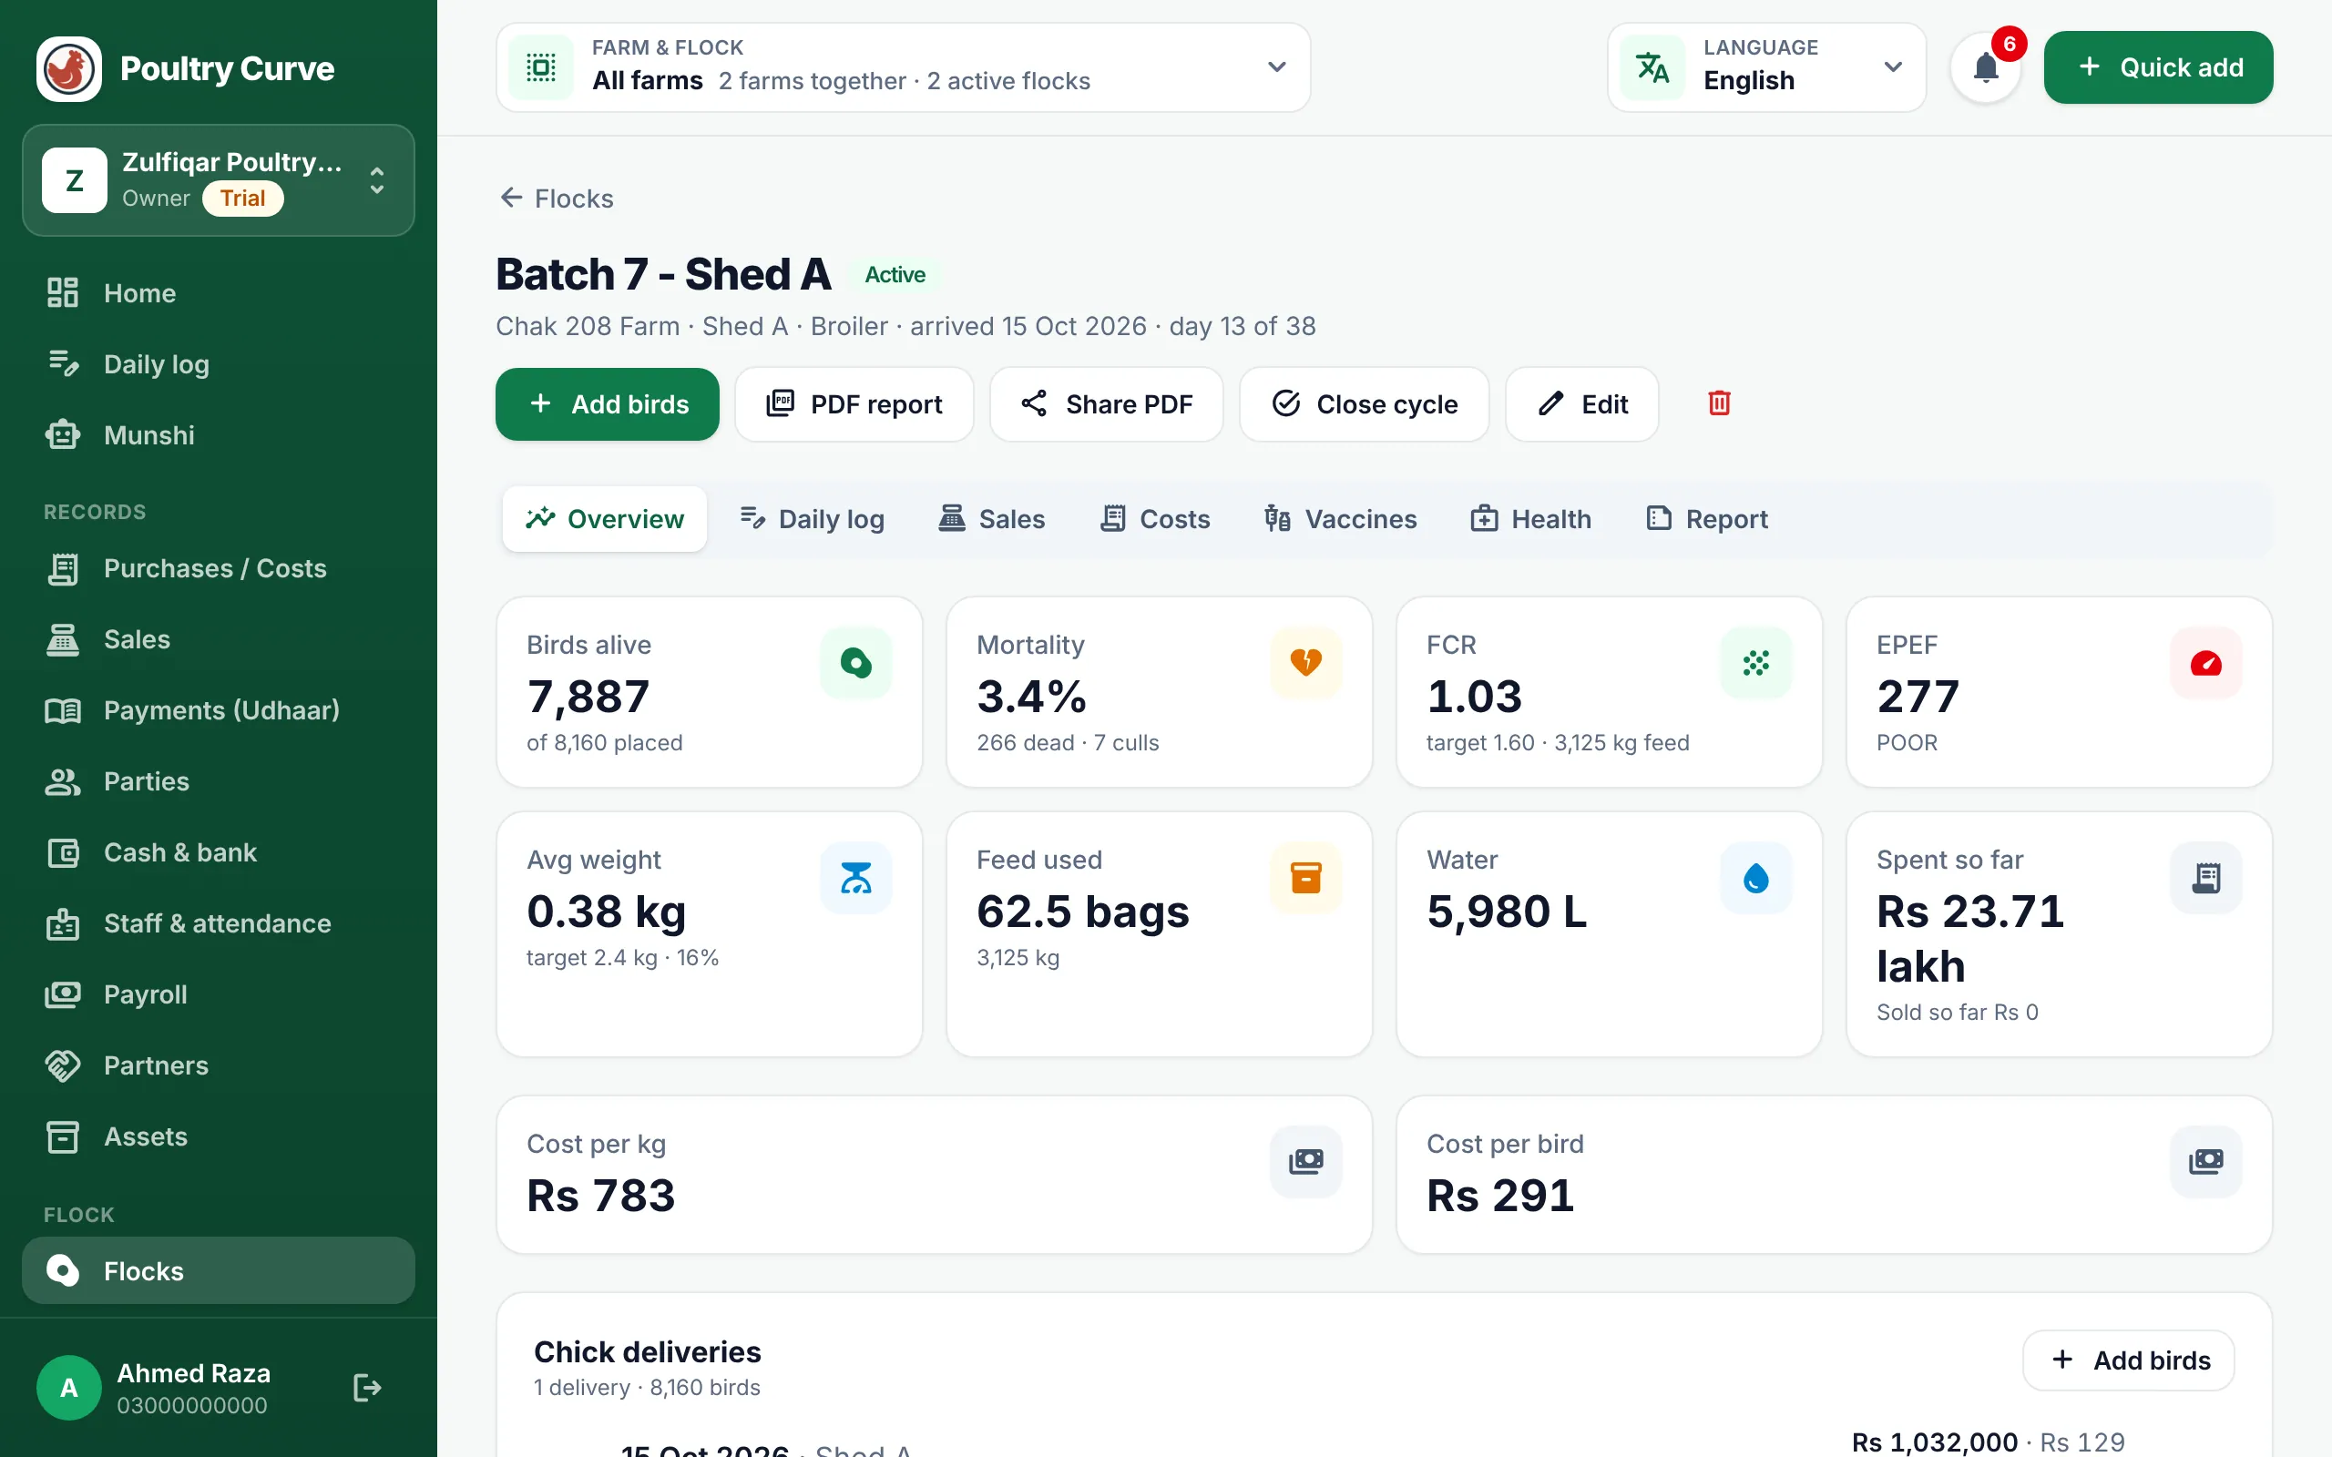Click the EPEF gauge icon
2332x1457 pixels.
pos(2205,663)
